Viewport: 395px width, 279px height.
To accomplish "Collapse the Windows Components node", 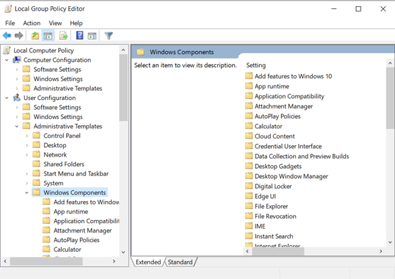I will [27, 193].
